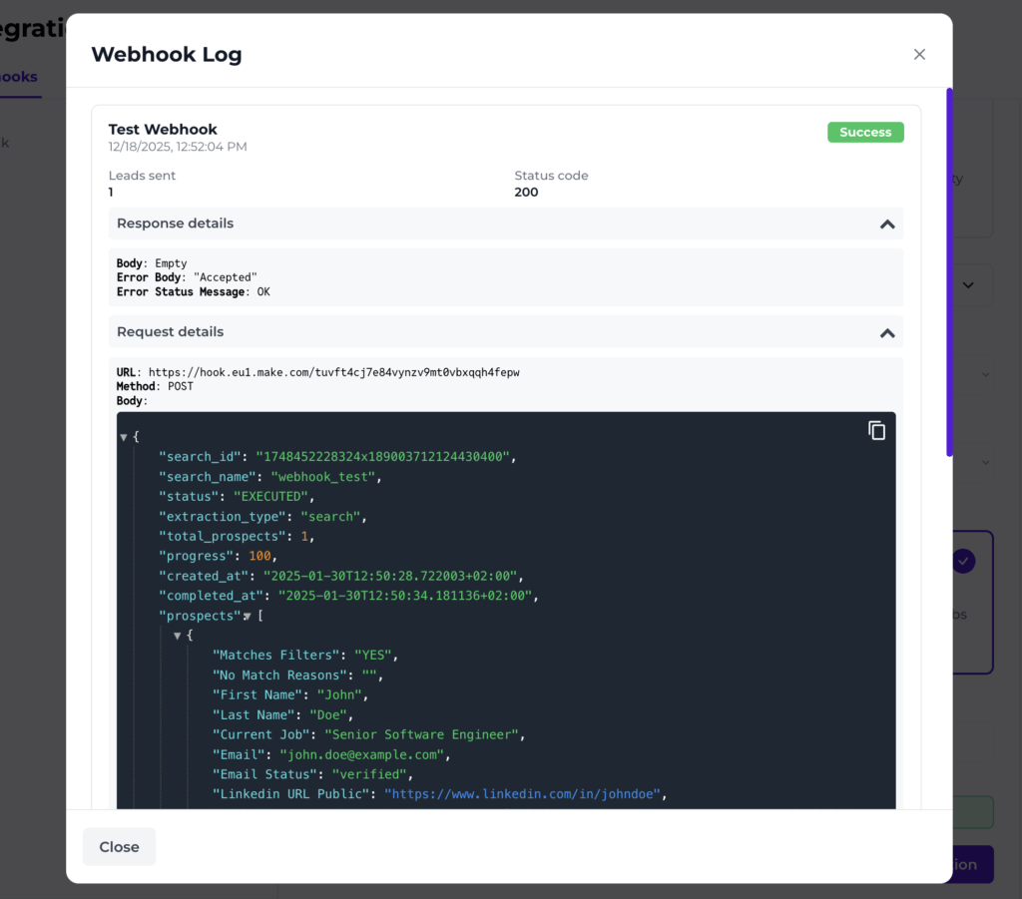Screen dimensions: 1022x899
Task: Switch to the Webhooks tab on the left
Action: [20, 77]
